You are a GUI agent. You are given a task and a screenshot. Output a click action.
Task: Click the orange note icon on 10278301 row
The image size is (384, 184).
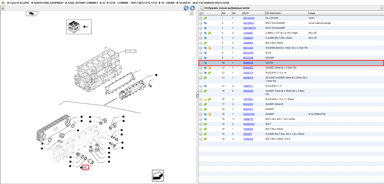pyautogui.click(x=205, y=99)
